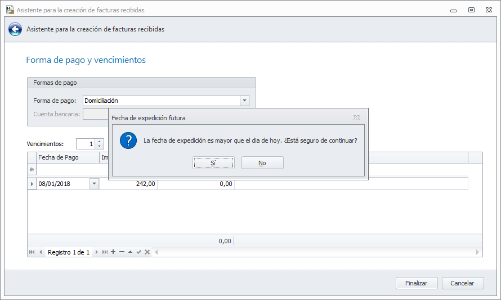Viewport: 501px width, 300px height.
Task: Click the Finalizar button
Action: click(417, 283)
